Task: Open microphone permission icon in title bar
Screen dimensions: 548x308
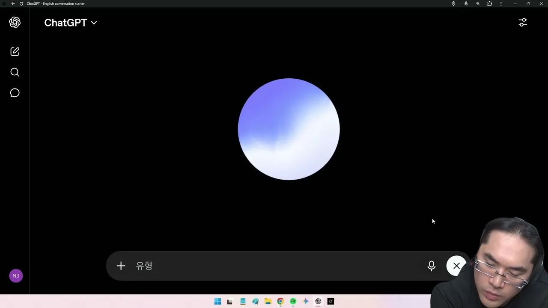Action: pyautogui.click(x=466, y=4)
